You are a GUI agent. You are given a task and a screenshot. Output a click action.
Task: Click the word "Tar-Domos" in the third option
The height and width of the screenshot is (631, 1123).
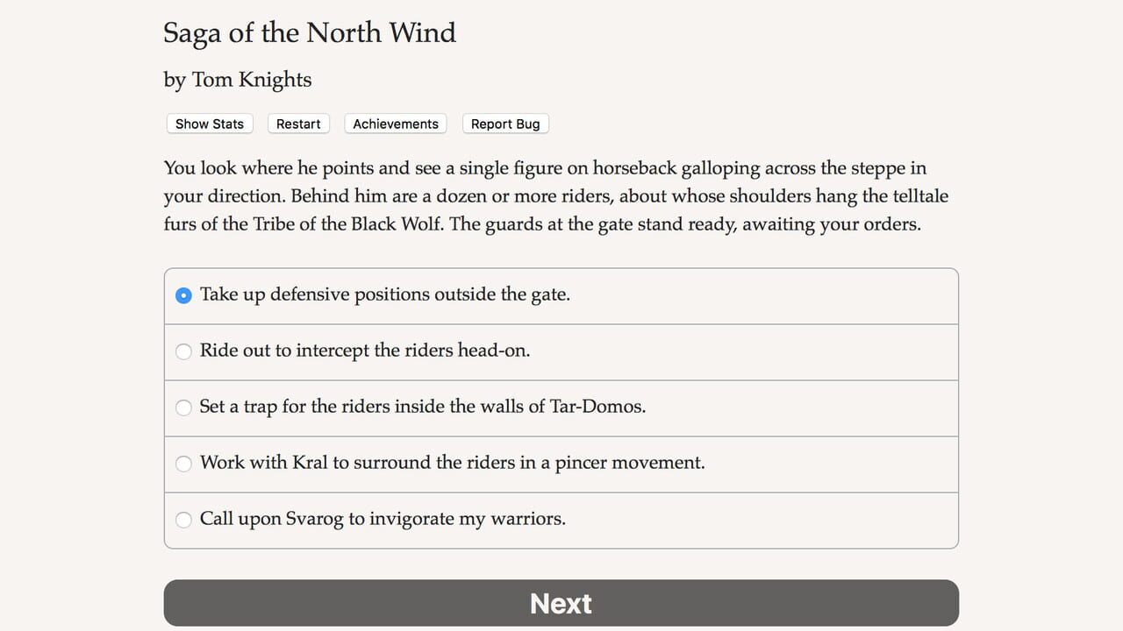pos(597,407)
